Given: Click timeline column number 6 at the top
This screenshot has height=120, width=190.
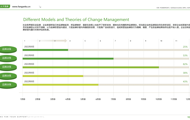Looking at the screenshot, I should click(x=100, y=41).
